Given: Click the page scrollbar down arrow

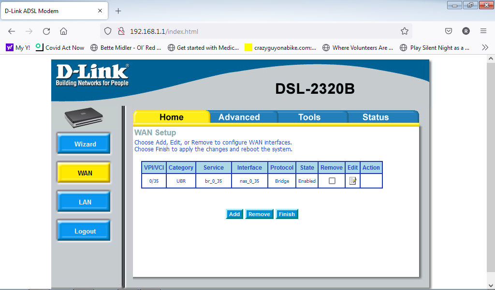Looking at the screenshot, I should pyautogui.click(x=491, y=286).
